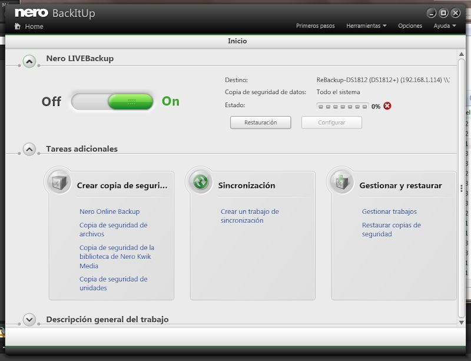This screenshot has width=471, height=361.
Task: Click the scrollbar up arrow
Action: (x=462, y=54)
